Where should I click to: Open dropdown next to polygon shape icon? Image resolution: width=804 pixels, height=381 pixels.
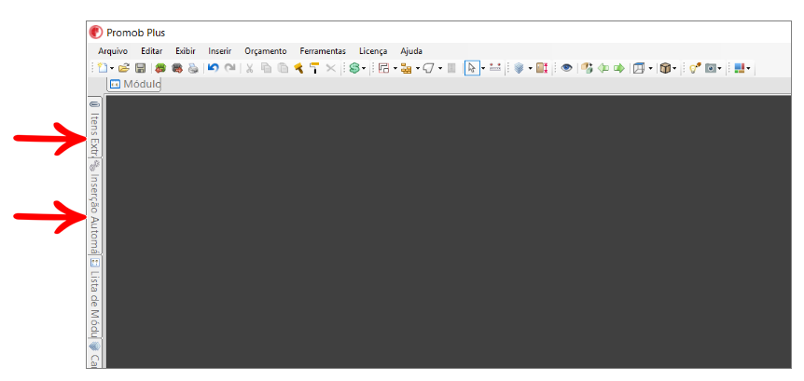point(440,68)
